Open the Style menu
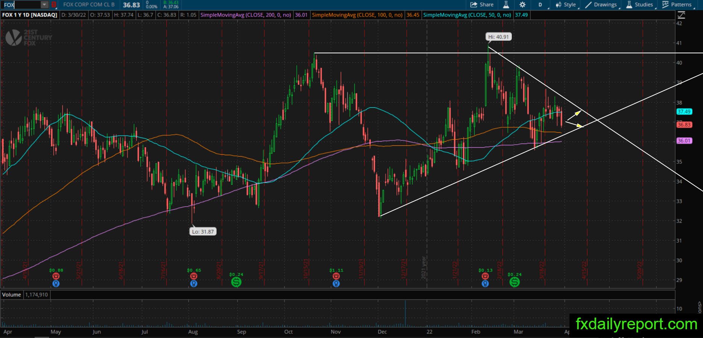 pos(566,5)
